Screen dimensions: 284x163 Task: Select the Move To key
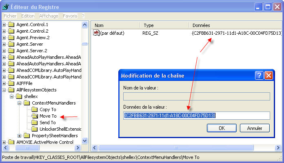48,116
